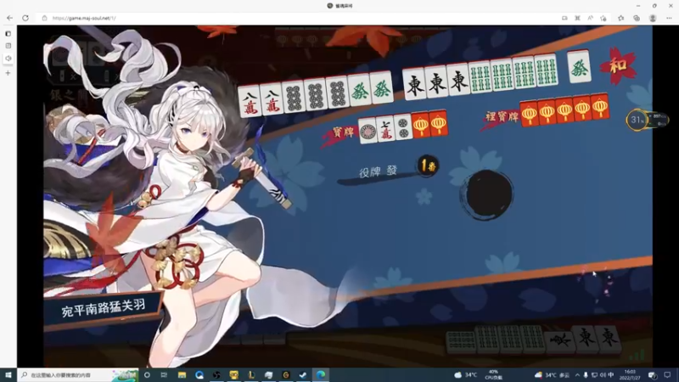This screenshot has width=679, height=382.
Task: Add this page to favorites star-plus icon
Action: tap(603, 18)
